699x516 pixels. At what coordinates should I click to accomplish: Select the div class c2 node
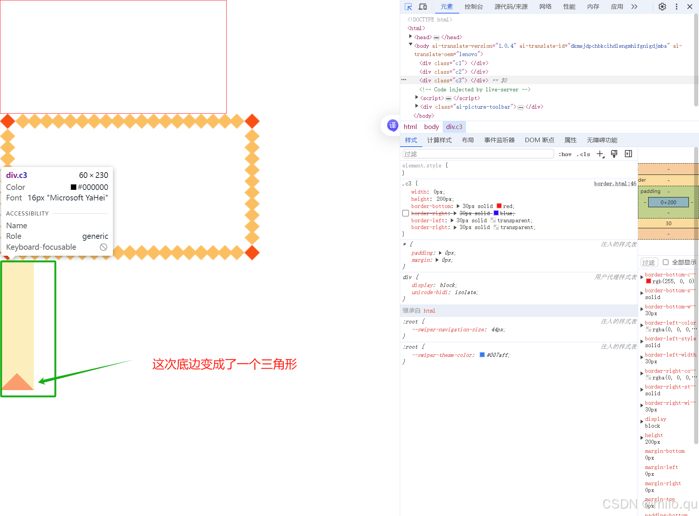pos(454,72)
